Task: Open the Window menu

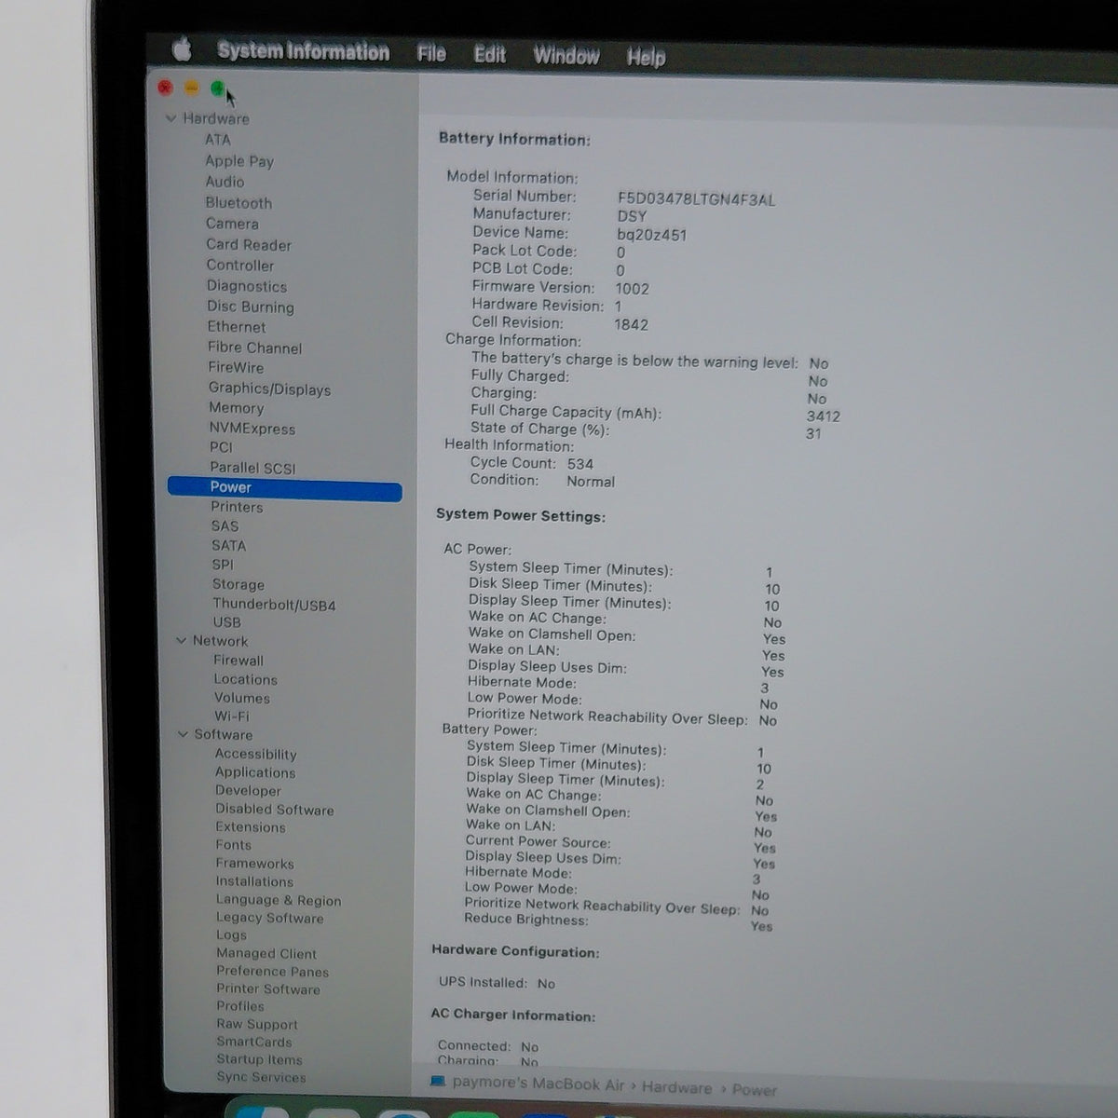Action: [x=566, y=56]
